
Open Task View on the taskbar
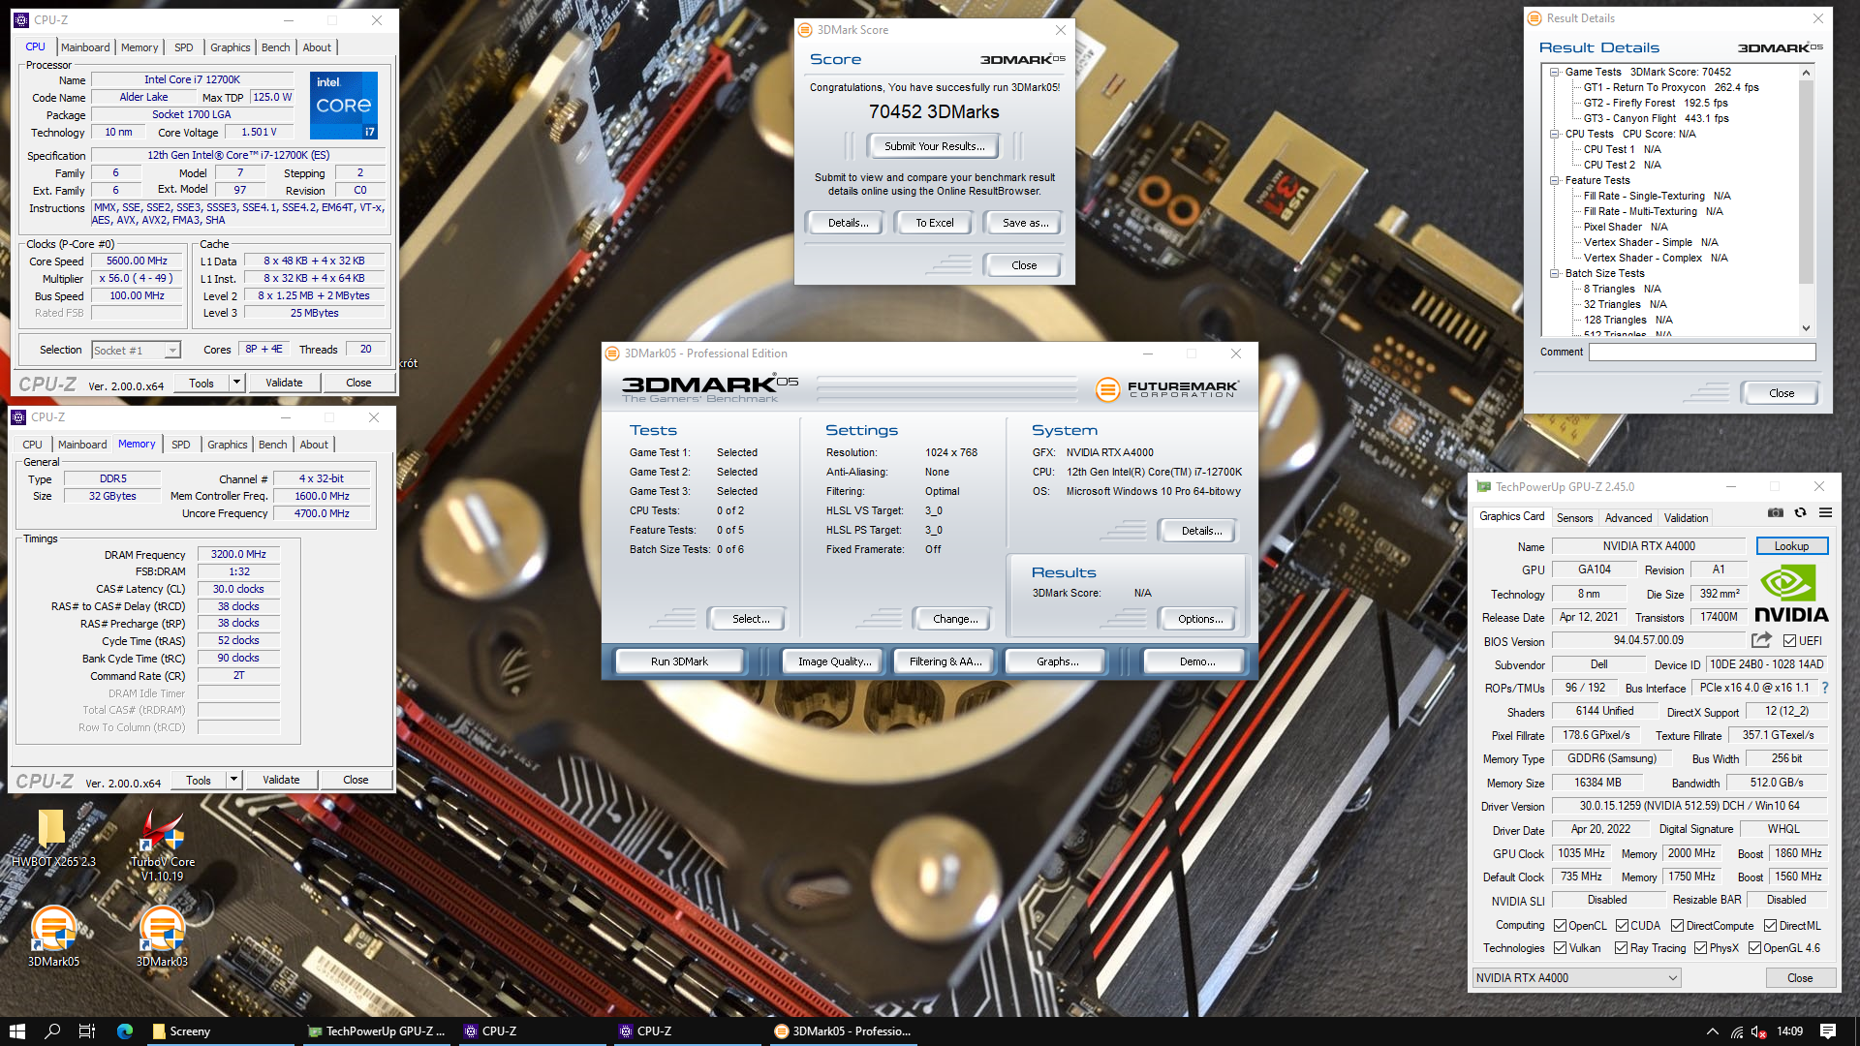[x=87, y=1031]
